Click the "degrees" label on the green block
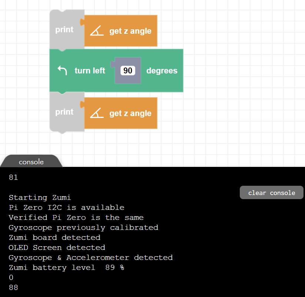 pos(162,70)
